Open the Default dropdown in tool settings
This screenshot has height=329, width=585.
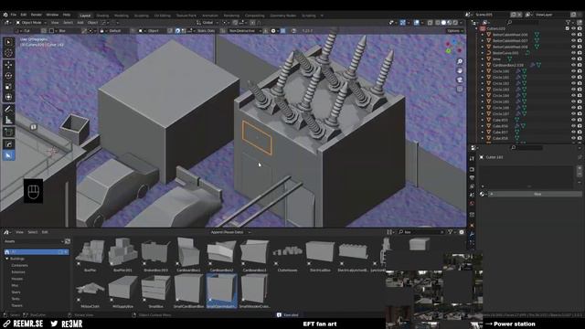click(115, 31)
